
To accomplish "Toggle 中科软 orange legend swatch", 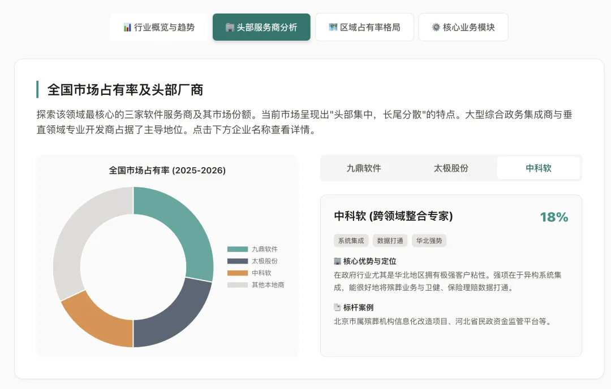I will pos(238,273).
